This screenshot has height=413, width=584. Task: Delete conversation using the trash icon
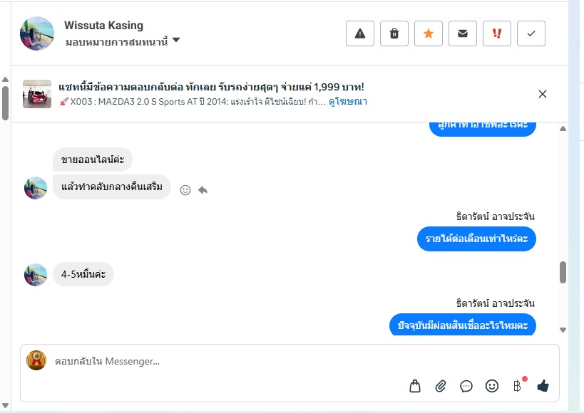(x=394, y=33)
